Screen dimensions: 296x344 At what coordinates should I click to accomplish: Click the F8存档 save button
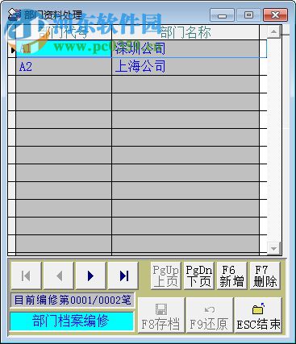tap(161, 315)
